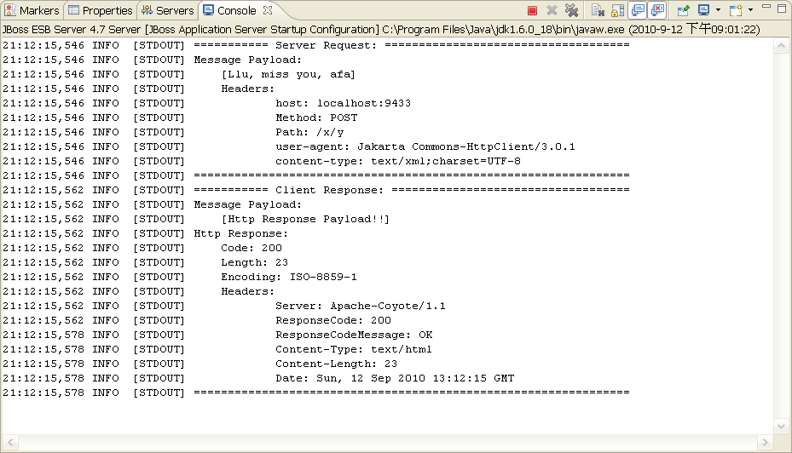Remove launch via single gray X icon
This screenshot has height=453, width=792.
(552, 10)
